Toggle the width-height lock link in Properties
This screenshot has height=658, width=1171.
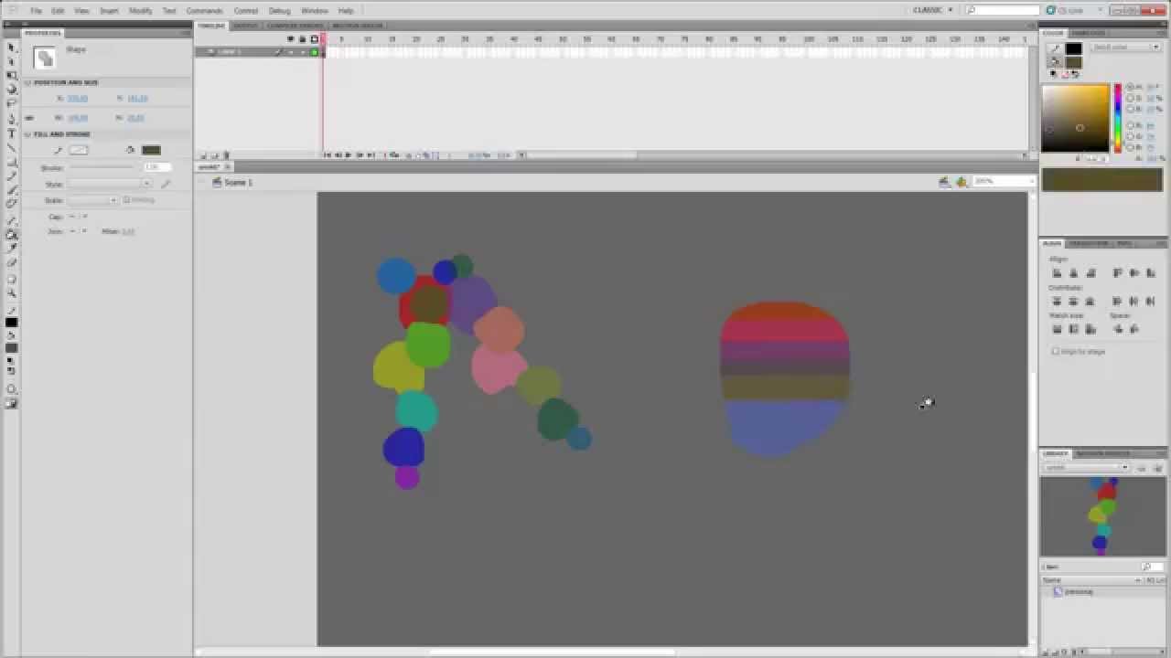29,118
